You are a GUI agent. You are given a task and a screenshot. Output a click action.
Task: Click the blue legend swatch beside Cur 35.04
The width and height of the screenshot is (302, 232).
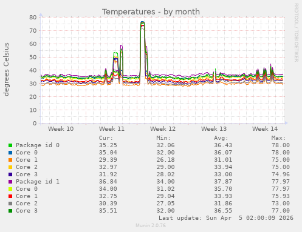10,153
